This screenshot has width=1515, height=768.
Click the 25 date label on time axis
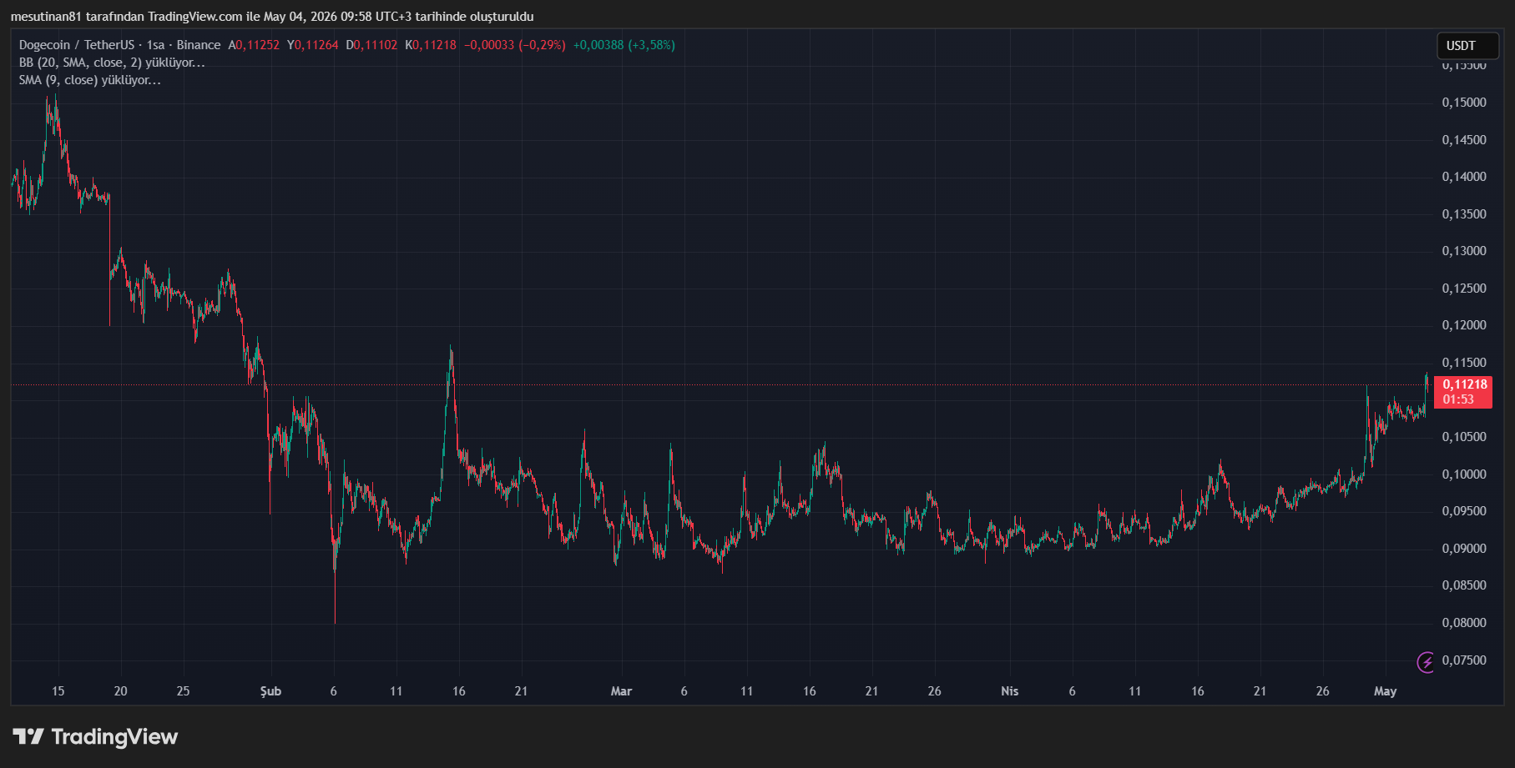[x=183, y=691]
